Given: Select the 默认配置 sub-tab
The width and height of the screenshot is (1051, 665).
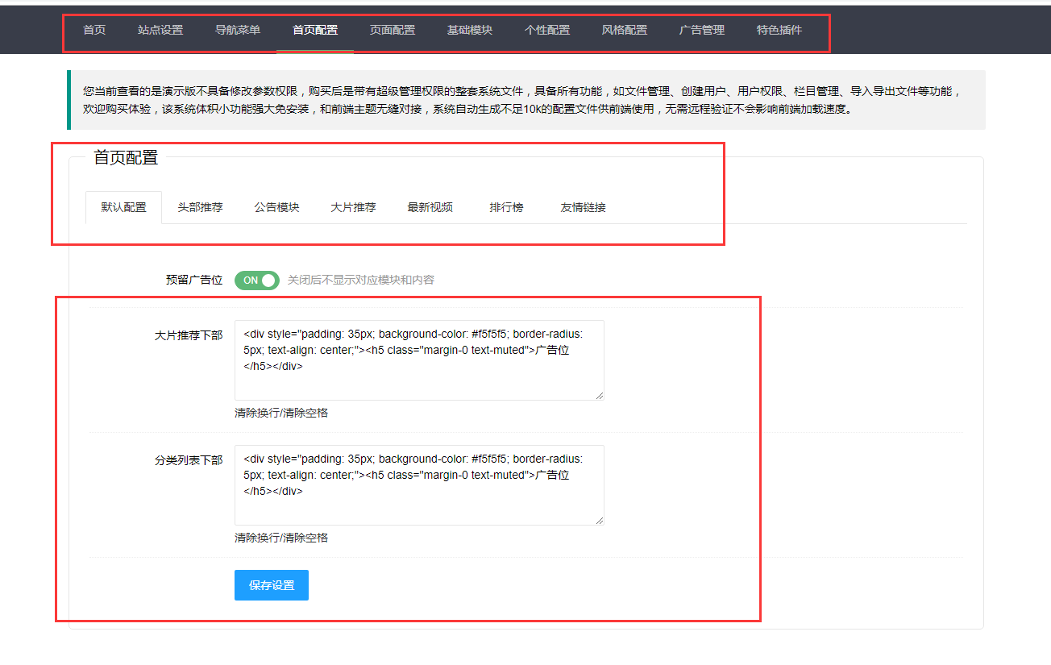Looking at the screenshot, I should (123, 206).
